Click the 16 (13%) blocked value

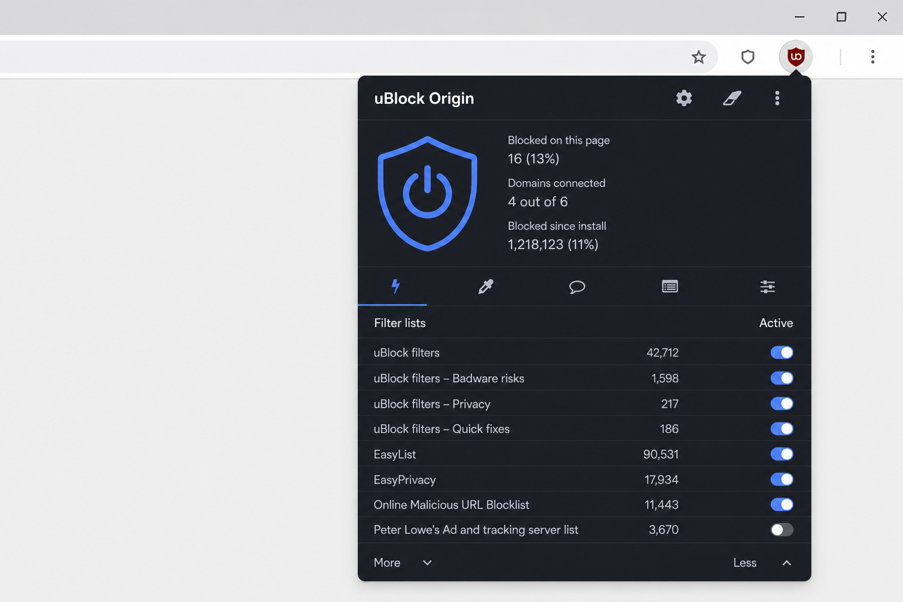point(534,159)
